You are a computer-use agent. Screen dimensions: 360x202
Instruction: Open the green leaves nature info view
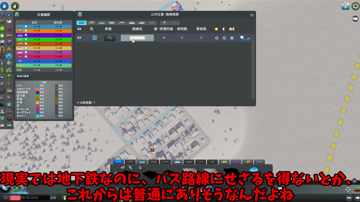click(x=9, y=70)
